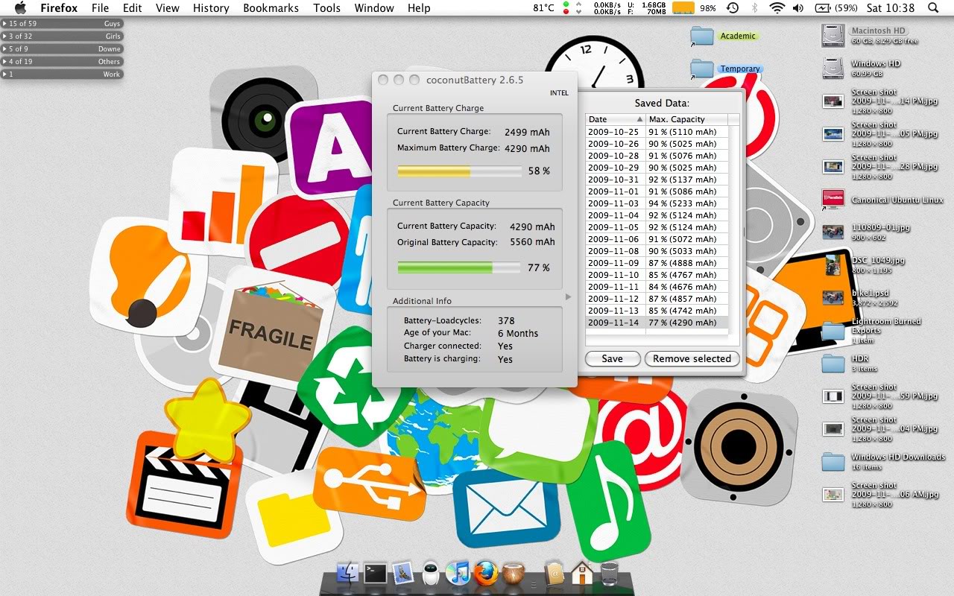Open the History menu
The image size is (954, 596).
[x=211, y=7]
